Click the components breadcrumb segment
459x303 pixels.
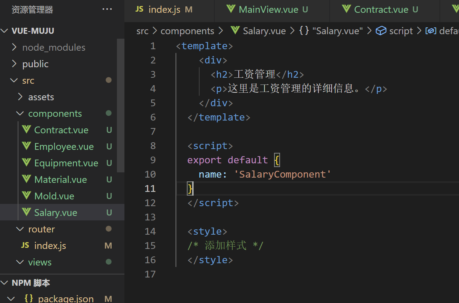coord(187,31)
